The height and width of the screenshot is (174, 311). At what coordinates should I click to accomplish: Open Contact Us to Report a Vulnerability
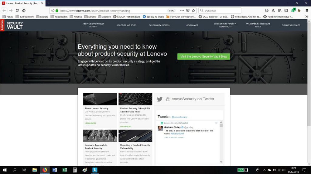[225, 25]
